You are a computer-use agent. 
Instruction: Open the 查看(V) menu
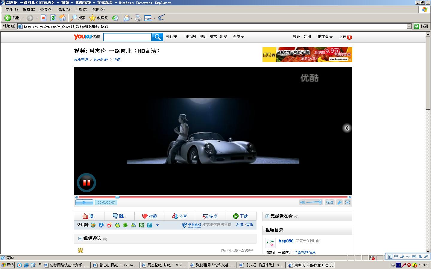point(46,10)
